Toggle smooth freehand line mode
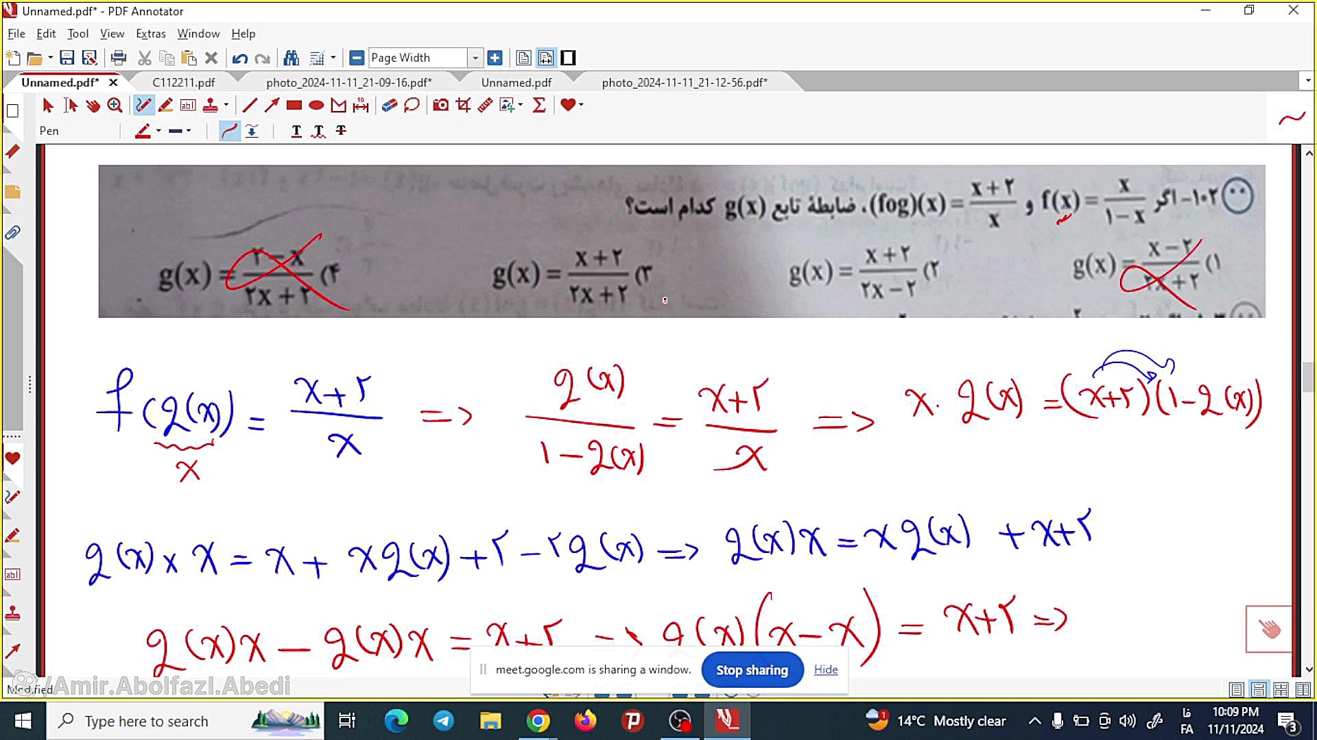The image size is (1317, 740). pyautogui.click(x=229, y=131)
